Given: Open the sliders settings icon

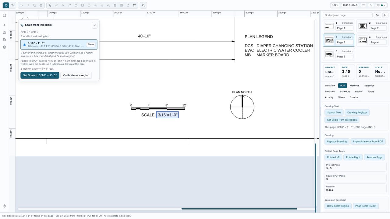Looking at the screenshot, I should pos(363,5).
